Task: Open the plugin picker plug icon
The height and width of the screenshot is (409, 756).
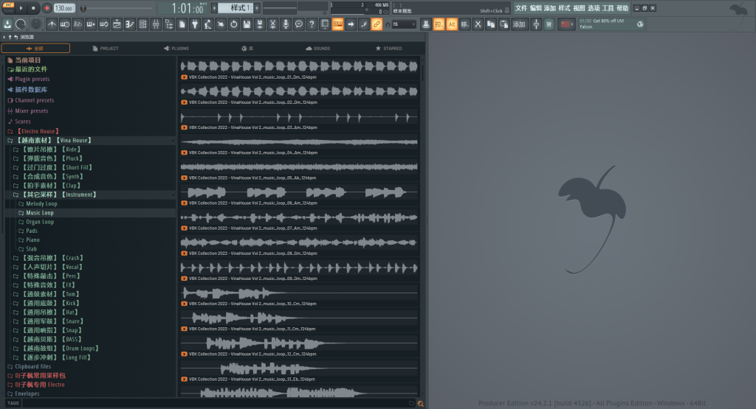Action: [195, 24]
